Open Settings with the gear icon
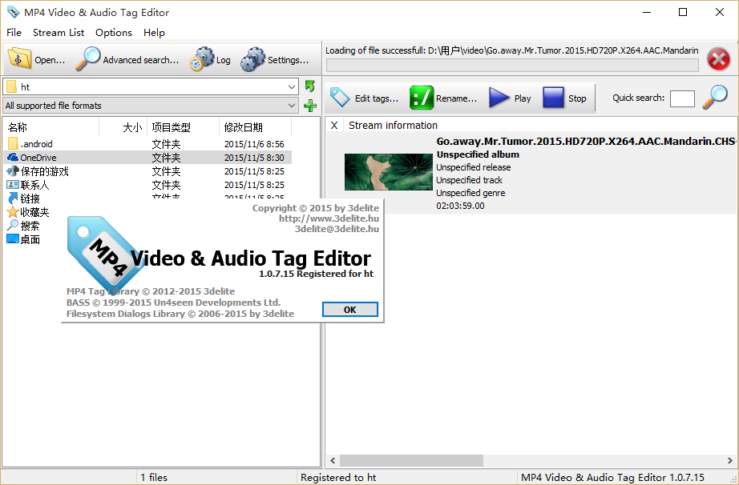The width and height of the screenshot is (739, 485). (x=253, y=59)
